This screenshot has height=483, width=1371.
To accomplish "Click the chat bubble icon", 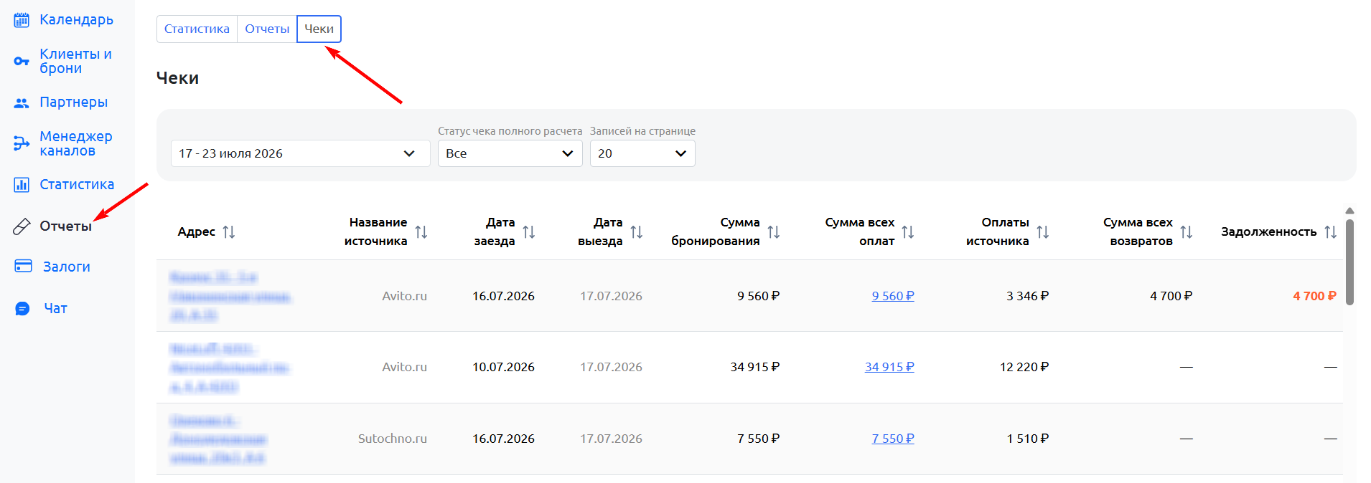I will (23, 308).
